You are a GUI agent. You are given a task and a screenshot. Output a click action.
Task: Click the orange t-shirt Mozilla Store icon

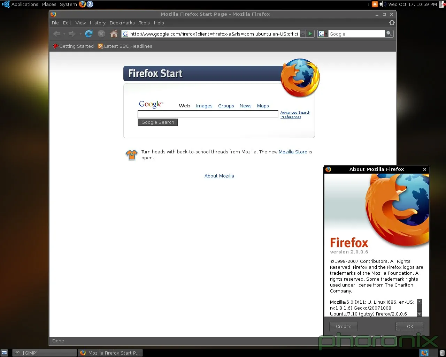coord(131,154)
